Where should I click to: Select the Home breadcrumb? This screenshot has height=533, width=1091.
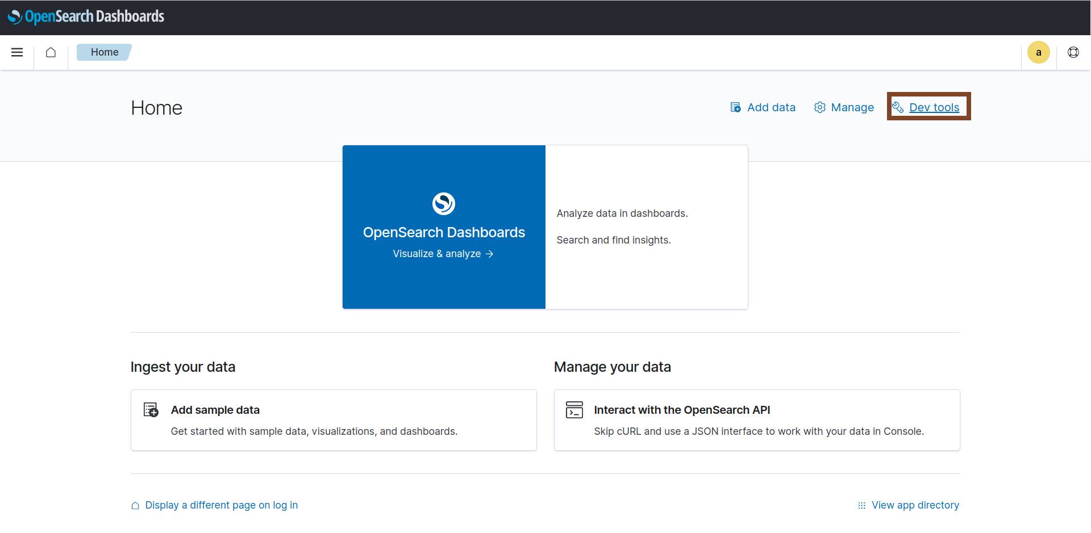click(105, 52)
